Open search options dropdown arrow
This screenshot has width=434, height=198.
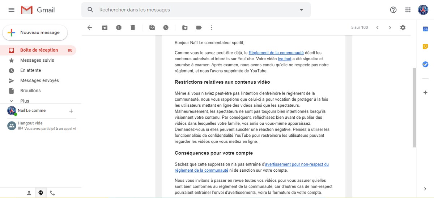(x=302, y=10)
